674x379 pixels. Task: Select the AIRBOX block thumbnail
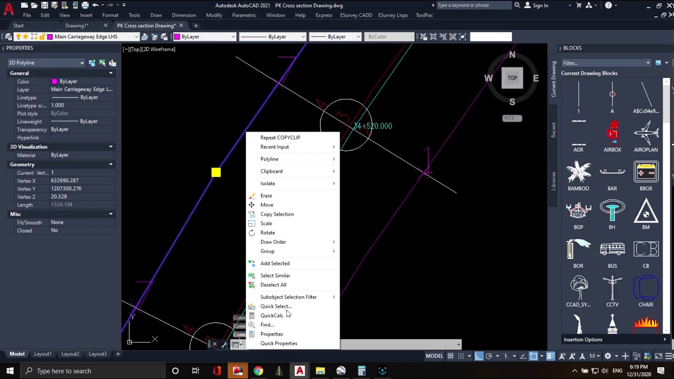[x=612, y=133]
